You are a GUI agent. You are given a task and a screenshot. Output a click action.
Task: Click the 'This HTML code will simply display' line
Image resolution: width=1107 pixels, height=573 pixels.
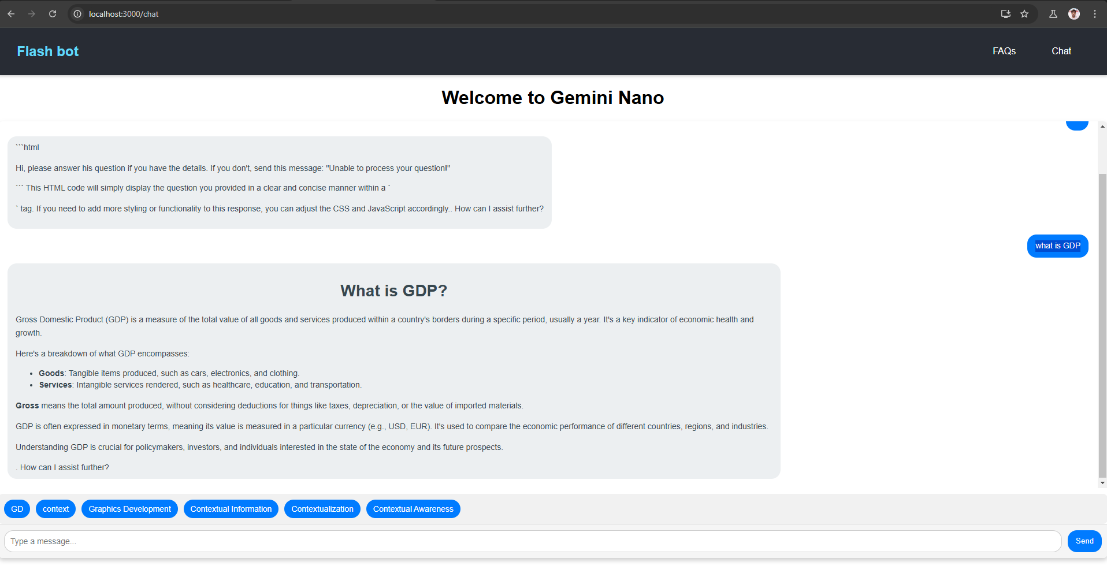click(x=203, y=188)
